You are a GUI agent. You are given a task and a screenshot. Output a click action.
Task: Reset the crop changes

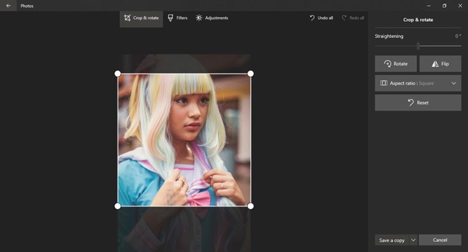click(418, 102)
